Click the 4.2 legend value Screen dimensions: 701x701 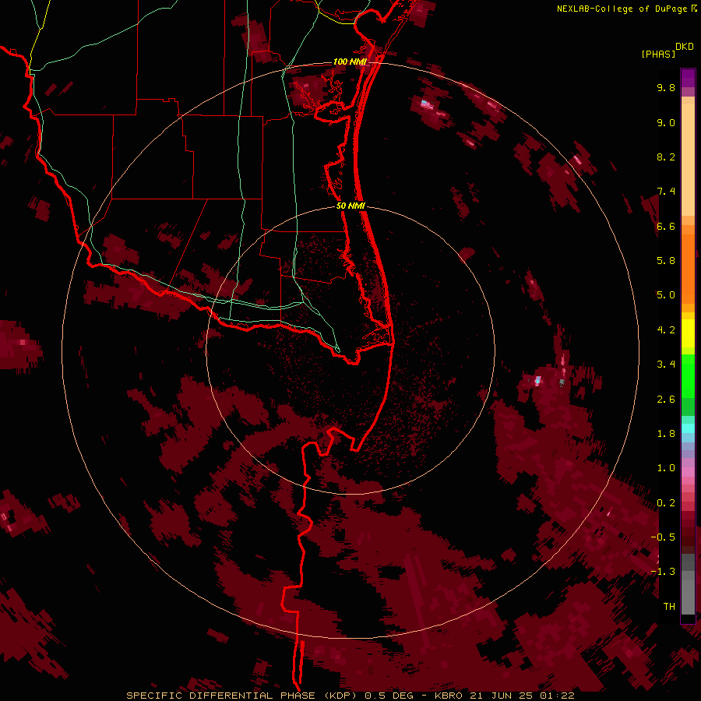click(x=666, y=330)
